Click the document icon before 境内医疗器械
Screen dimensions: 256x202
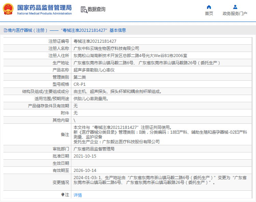tap(5, 30)
